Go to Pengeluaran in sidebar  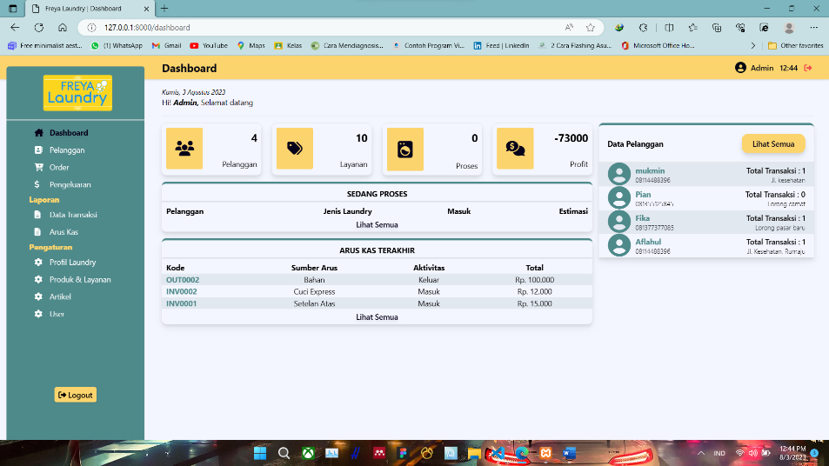coord(70,184)
